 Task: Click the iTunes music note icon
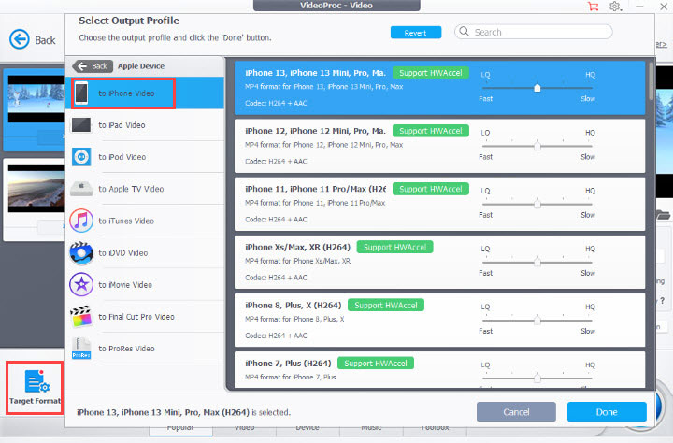(x=81, y=221)
